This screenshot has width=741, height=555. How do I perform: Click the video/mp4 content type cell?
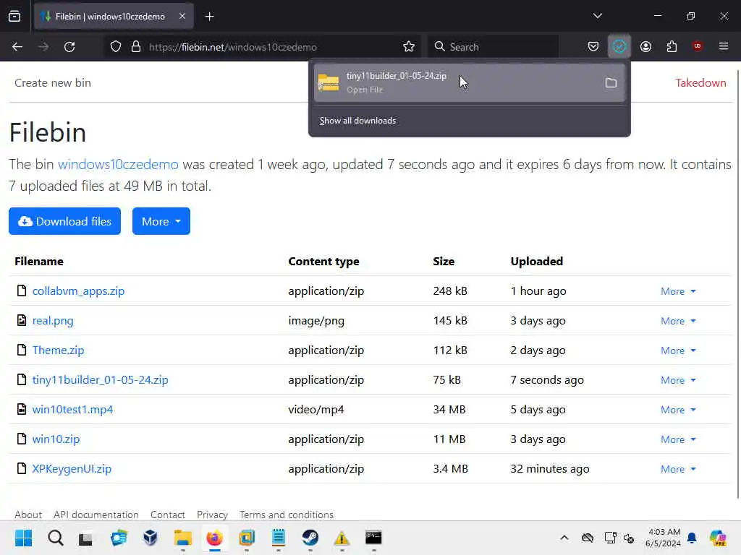(x=316, y=410)
